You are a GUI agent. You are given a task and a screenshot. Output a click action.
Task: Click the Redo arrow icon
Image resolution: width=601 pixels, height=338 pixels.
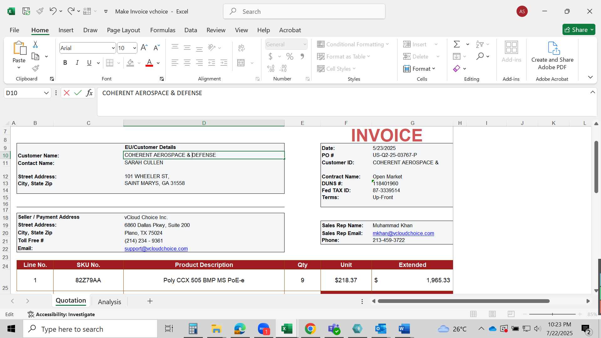tap(71, 11)
